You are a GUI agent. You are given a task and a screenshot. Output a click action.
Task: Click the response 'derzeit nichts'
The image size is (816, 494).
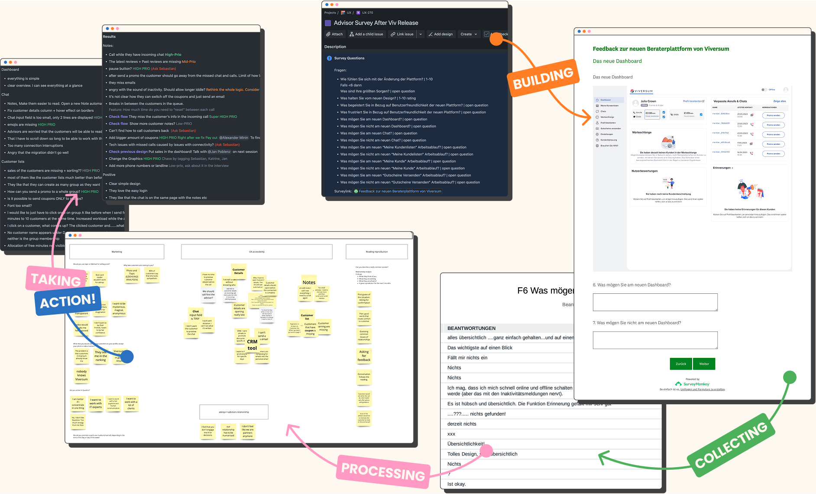click(x=462, y=424)
